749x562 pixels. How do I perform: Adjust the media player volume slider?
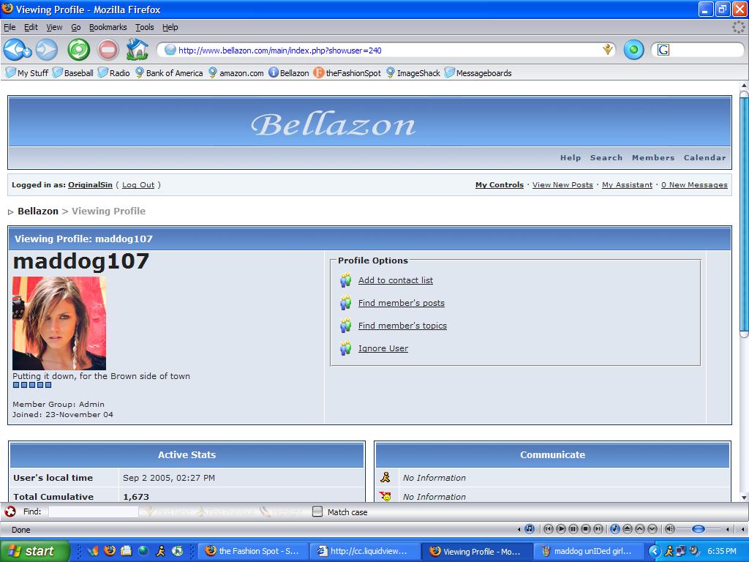click(x=699, y=529)
